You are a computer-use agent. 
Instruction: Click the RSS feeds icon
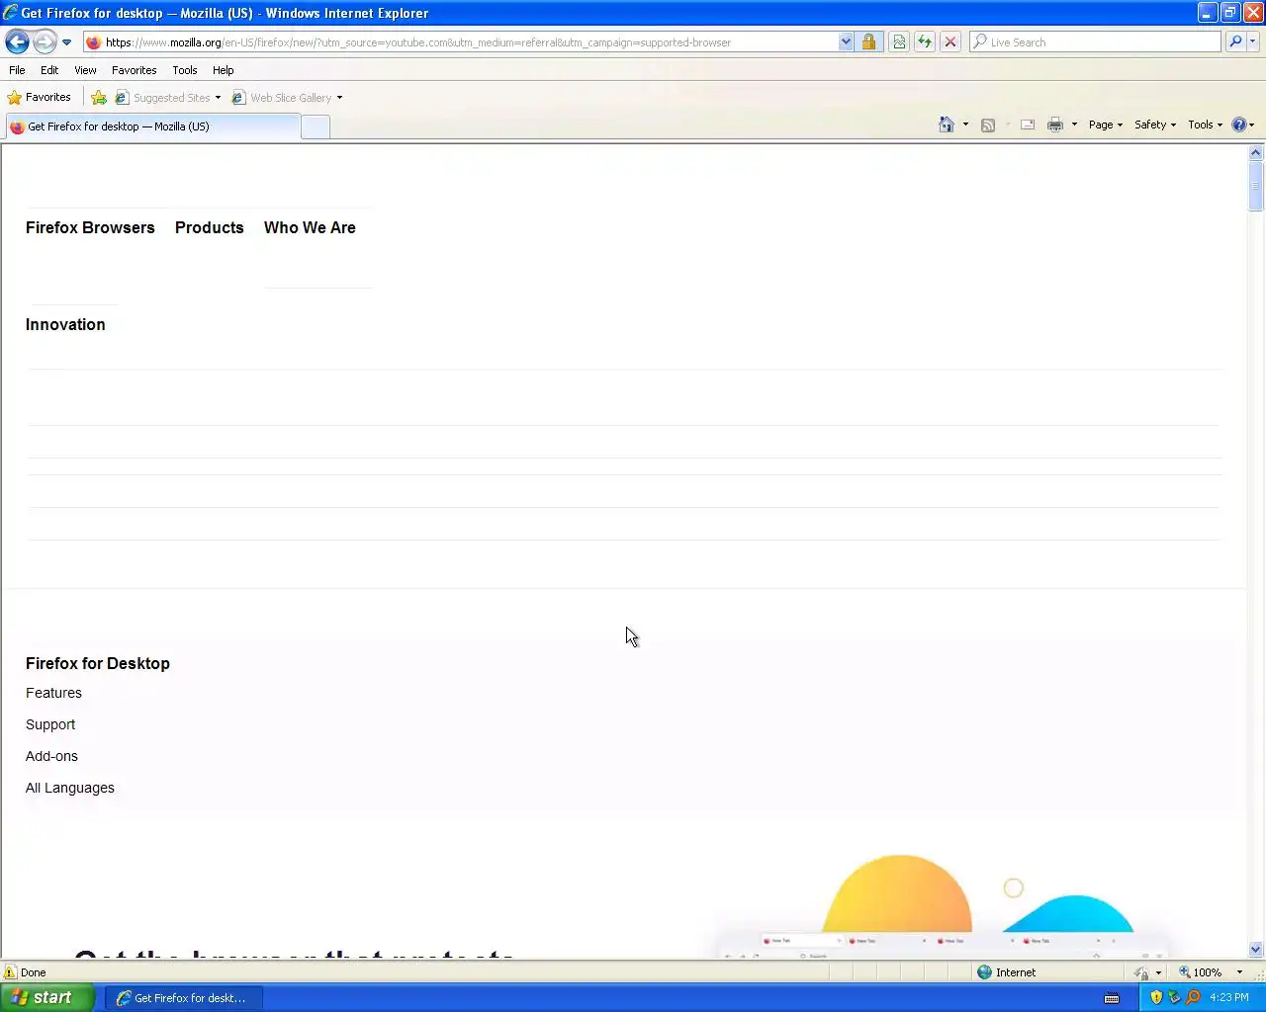tap(987, 125)
